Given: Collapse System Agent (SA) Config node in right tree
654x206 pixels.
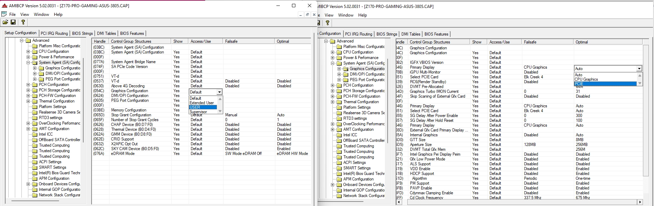Looking at the screenshot, I should [x=332, y=63].
